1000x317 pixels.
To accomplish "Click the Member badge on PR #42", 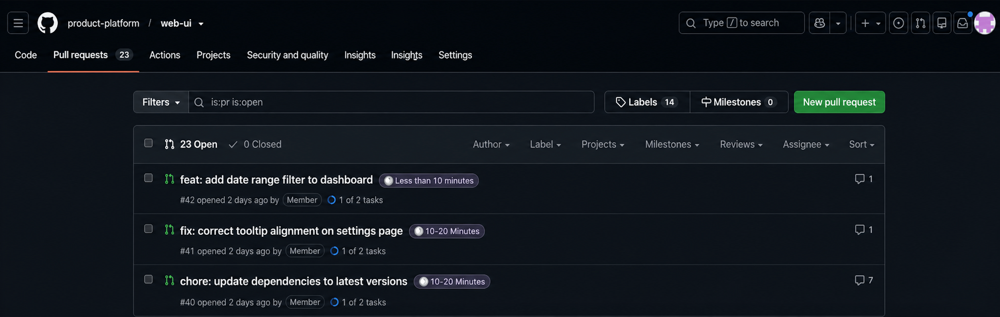I will [x=302, y=200].
